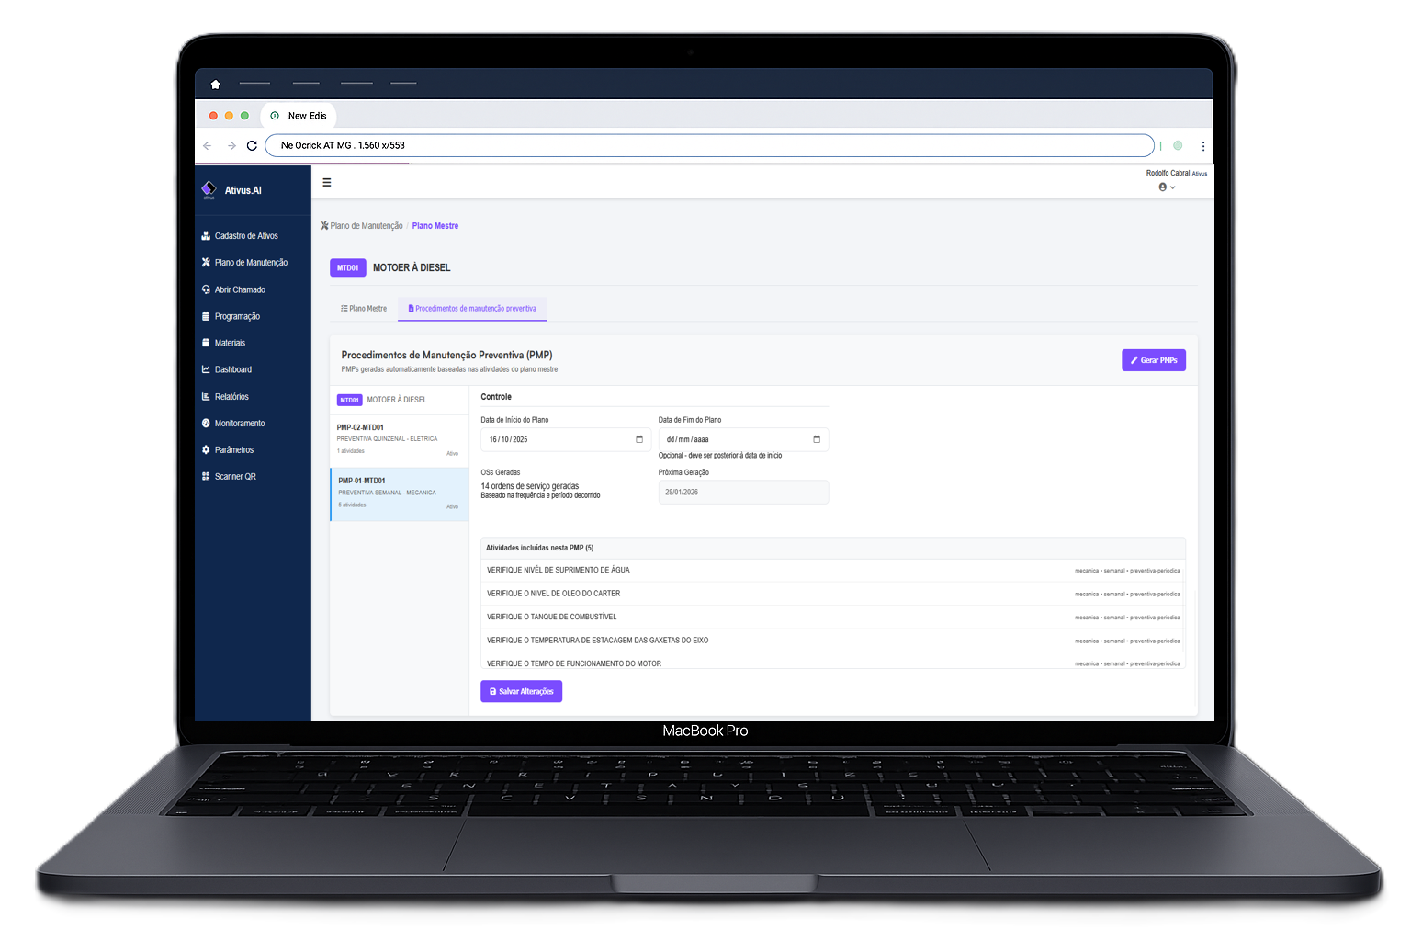Select Procedimentos de manutenção preventiva tab

472,309
